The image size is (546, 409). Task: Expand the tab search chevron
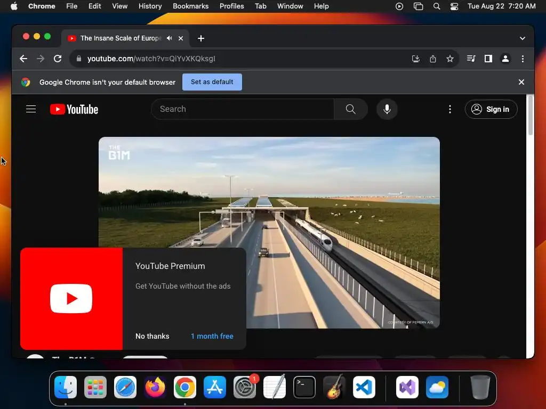tap(523, 38)
